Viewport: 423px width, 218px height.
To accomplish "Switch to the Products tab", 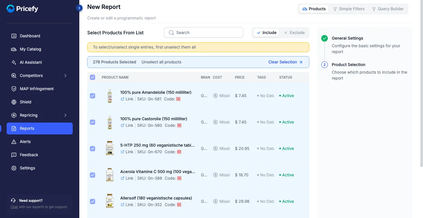I will (x=314, y=9).
